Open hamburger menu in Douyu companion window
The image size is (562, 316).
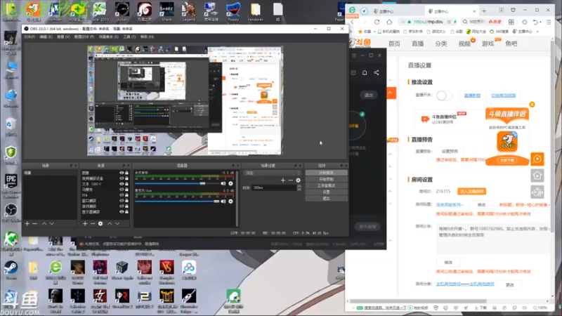(354, 55)
